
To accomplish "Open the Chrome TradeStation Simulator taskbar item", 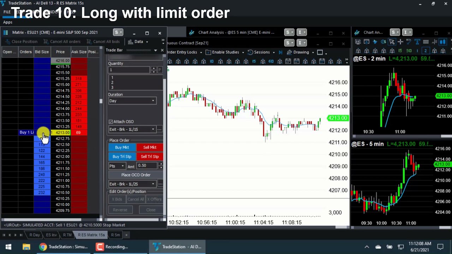I will [64, 247].
